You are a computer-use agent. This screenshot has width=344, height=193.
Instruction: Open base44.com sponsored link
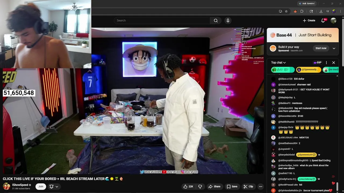(296, 51)
